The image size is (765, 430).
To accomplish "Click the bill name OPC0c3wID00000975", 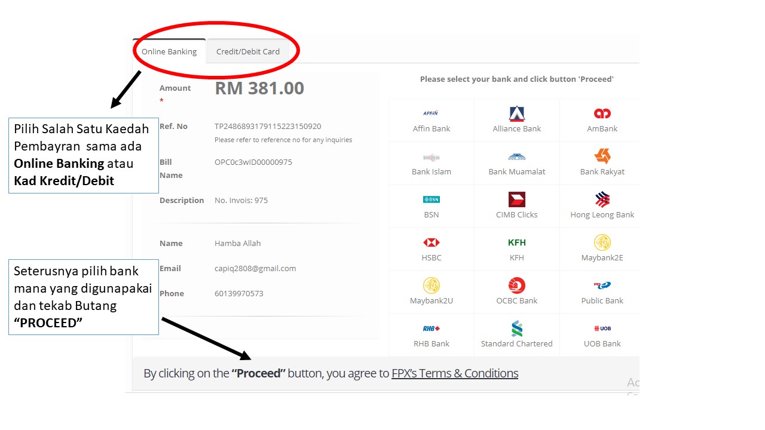I will [x=253, y=162].
